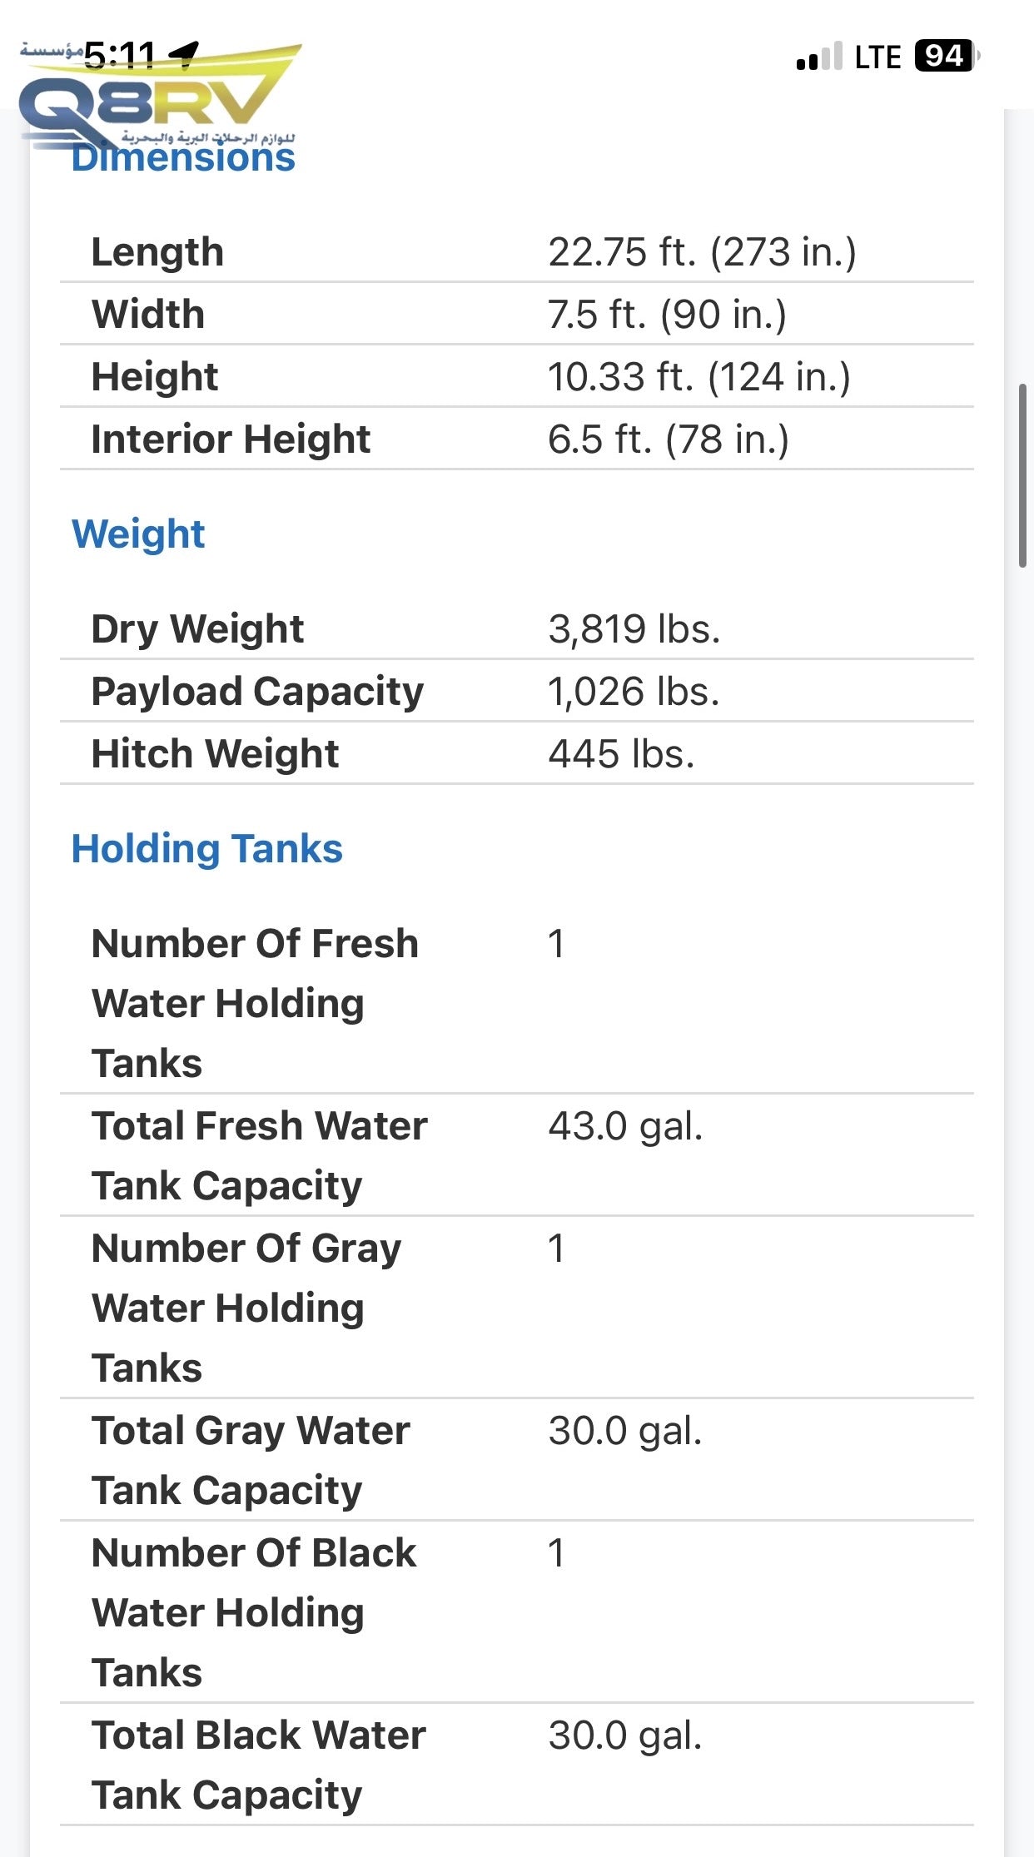The height and width of the screenshot is (1857, 1034).
Task: Click the Interior Height row label
Action: pyautogui.click(x=231, y=439)
